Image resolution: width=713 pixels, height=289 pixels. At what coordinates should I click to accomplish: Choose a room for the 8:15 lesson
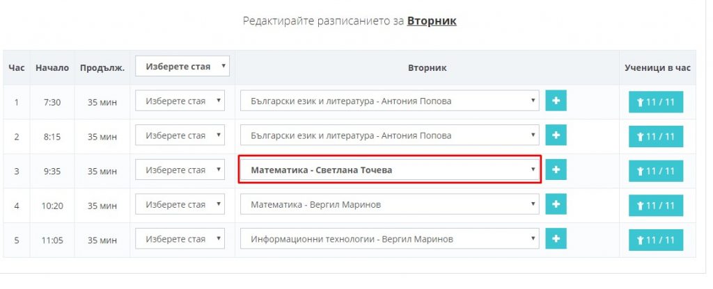click(180, 135)
